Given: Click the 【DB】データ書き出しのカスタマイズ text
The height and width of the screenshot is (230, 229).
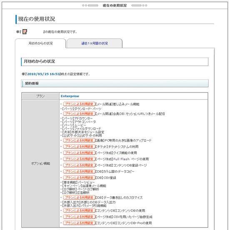Looking at the screenshot, I should pyautogui.click(x=119, y=197).
